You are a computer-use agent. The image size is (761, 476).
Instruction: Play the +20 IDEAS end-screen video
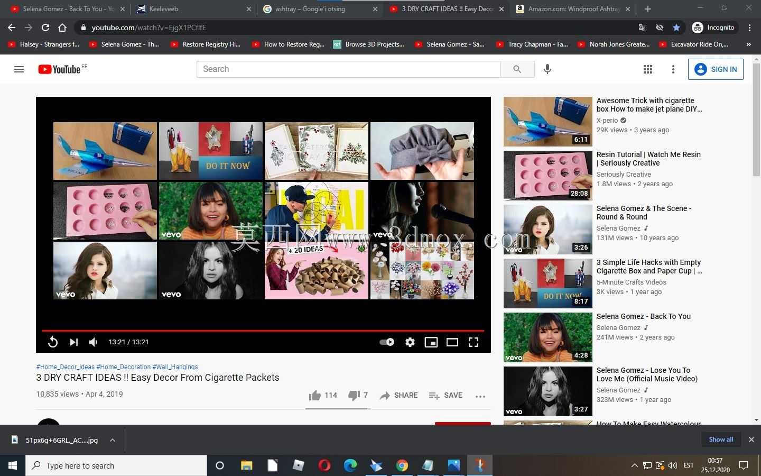317,270
